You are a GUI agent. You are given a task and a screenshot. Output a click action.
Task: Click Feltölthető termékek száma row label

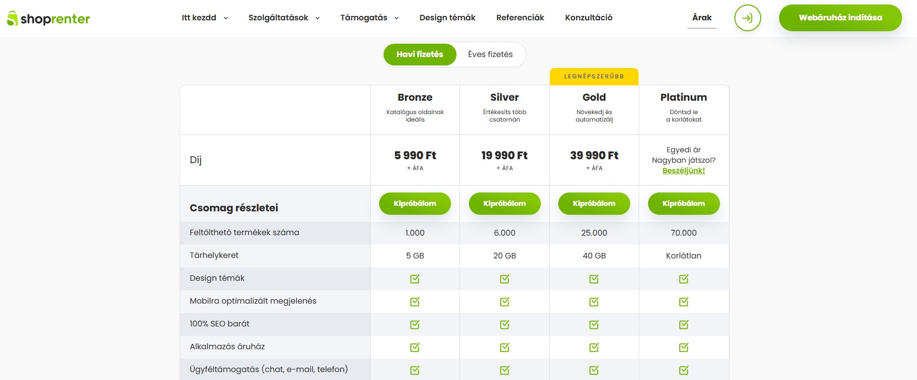tap(244, 233)
